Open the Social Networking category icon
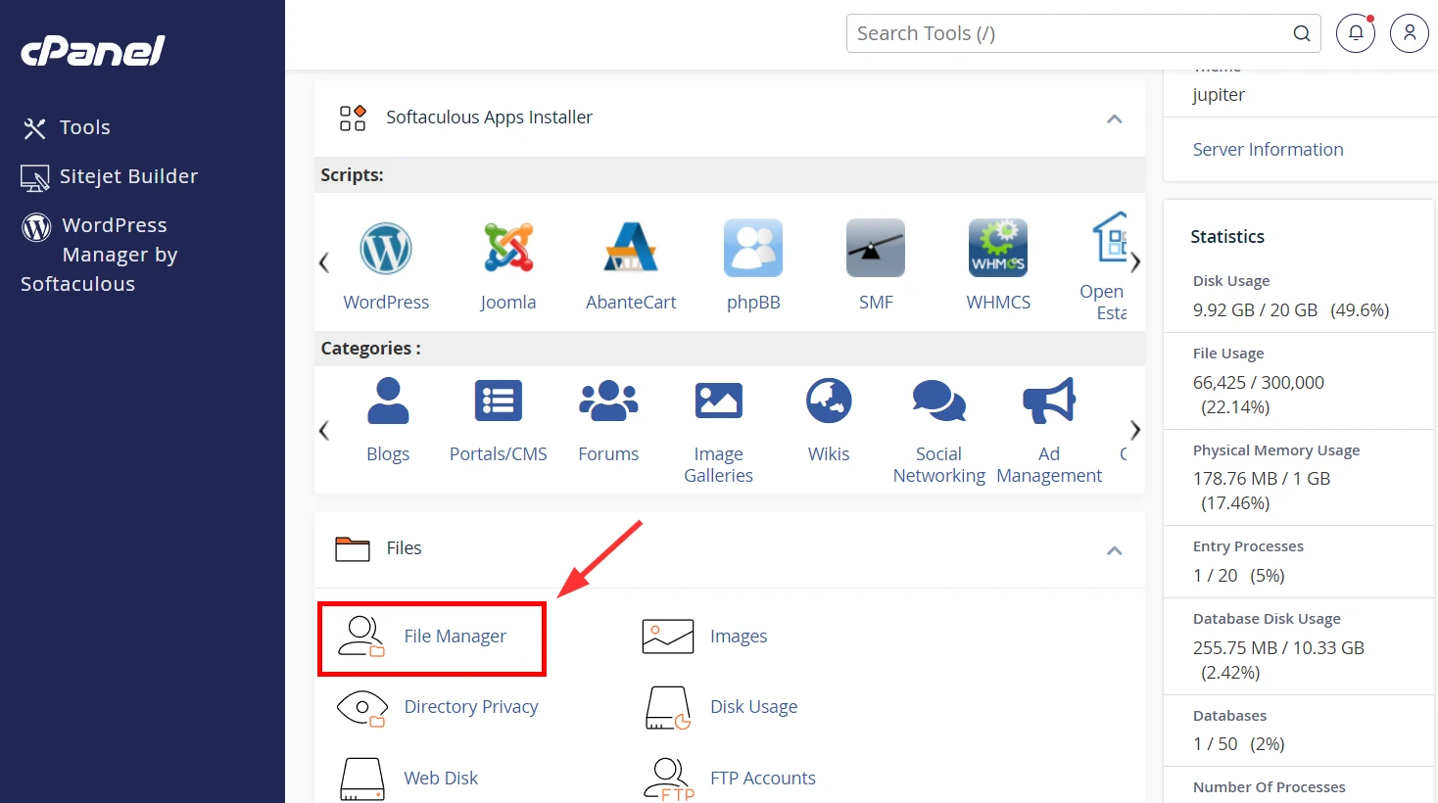The height and width of the screenshot is (803, 1438). [939, 401]
